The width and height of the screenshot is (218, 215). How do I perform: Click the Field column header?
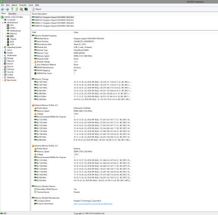click(52, 32)
